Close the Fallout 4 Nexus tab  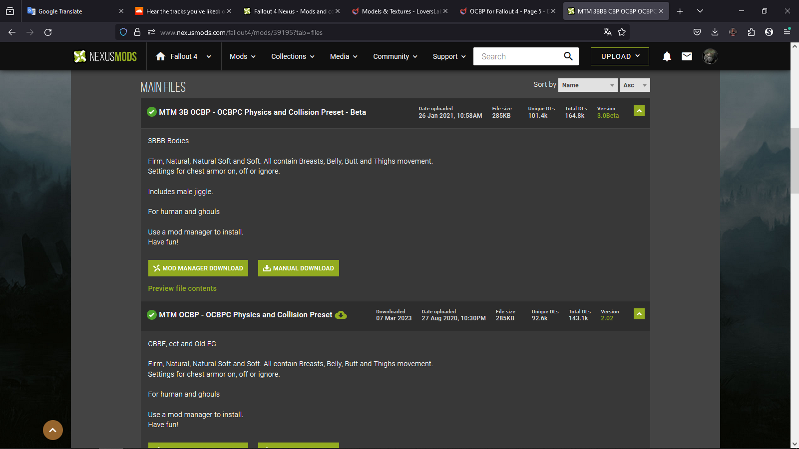338,11
